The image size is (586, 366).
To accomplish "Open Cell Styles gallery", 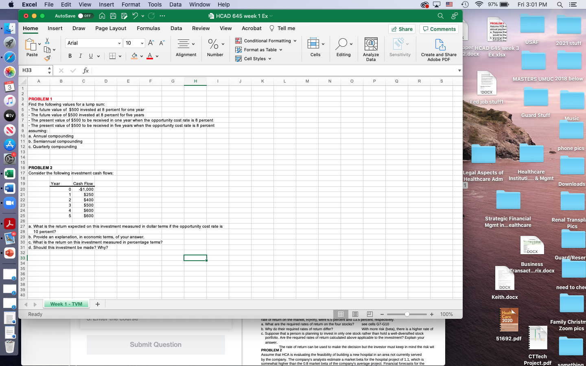I will tap(252, 59).
